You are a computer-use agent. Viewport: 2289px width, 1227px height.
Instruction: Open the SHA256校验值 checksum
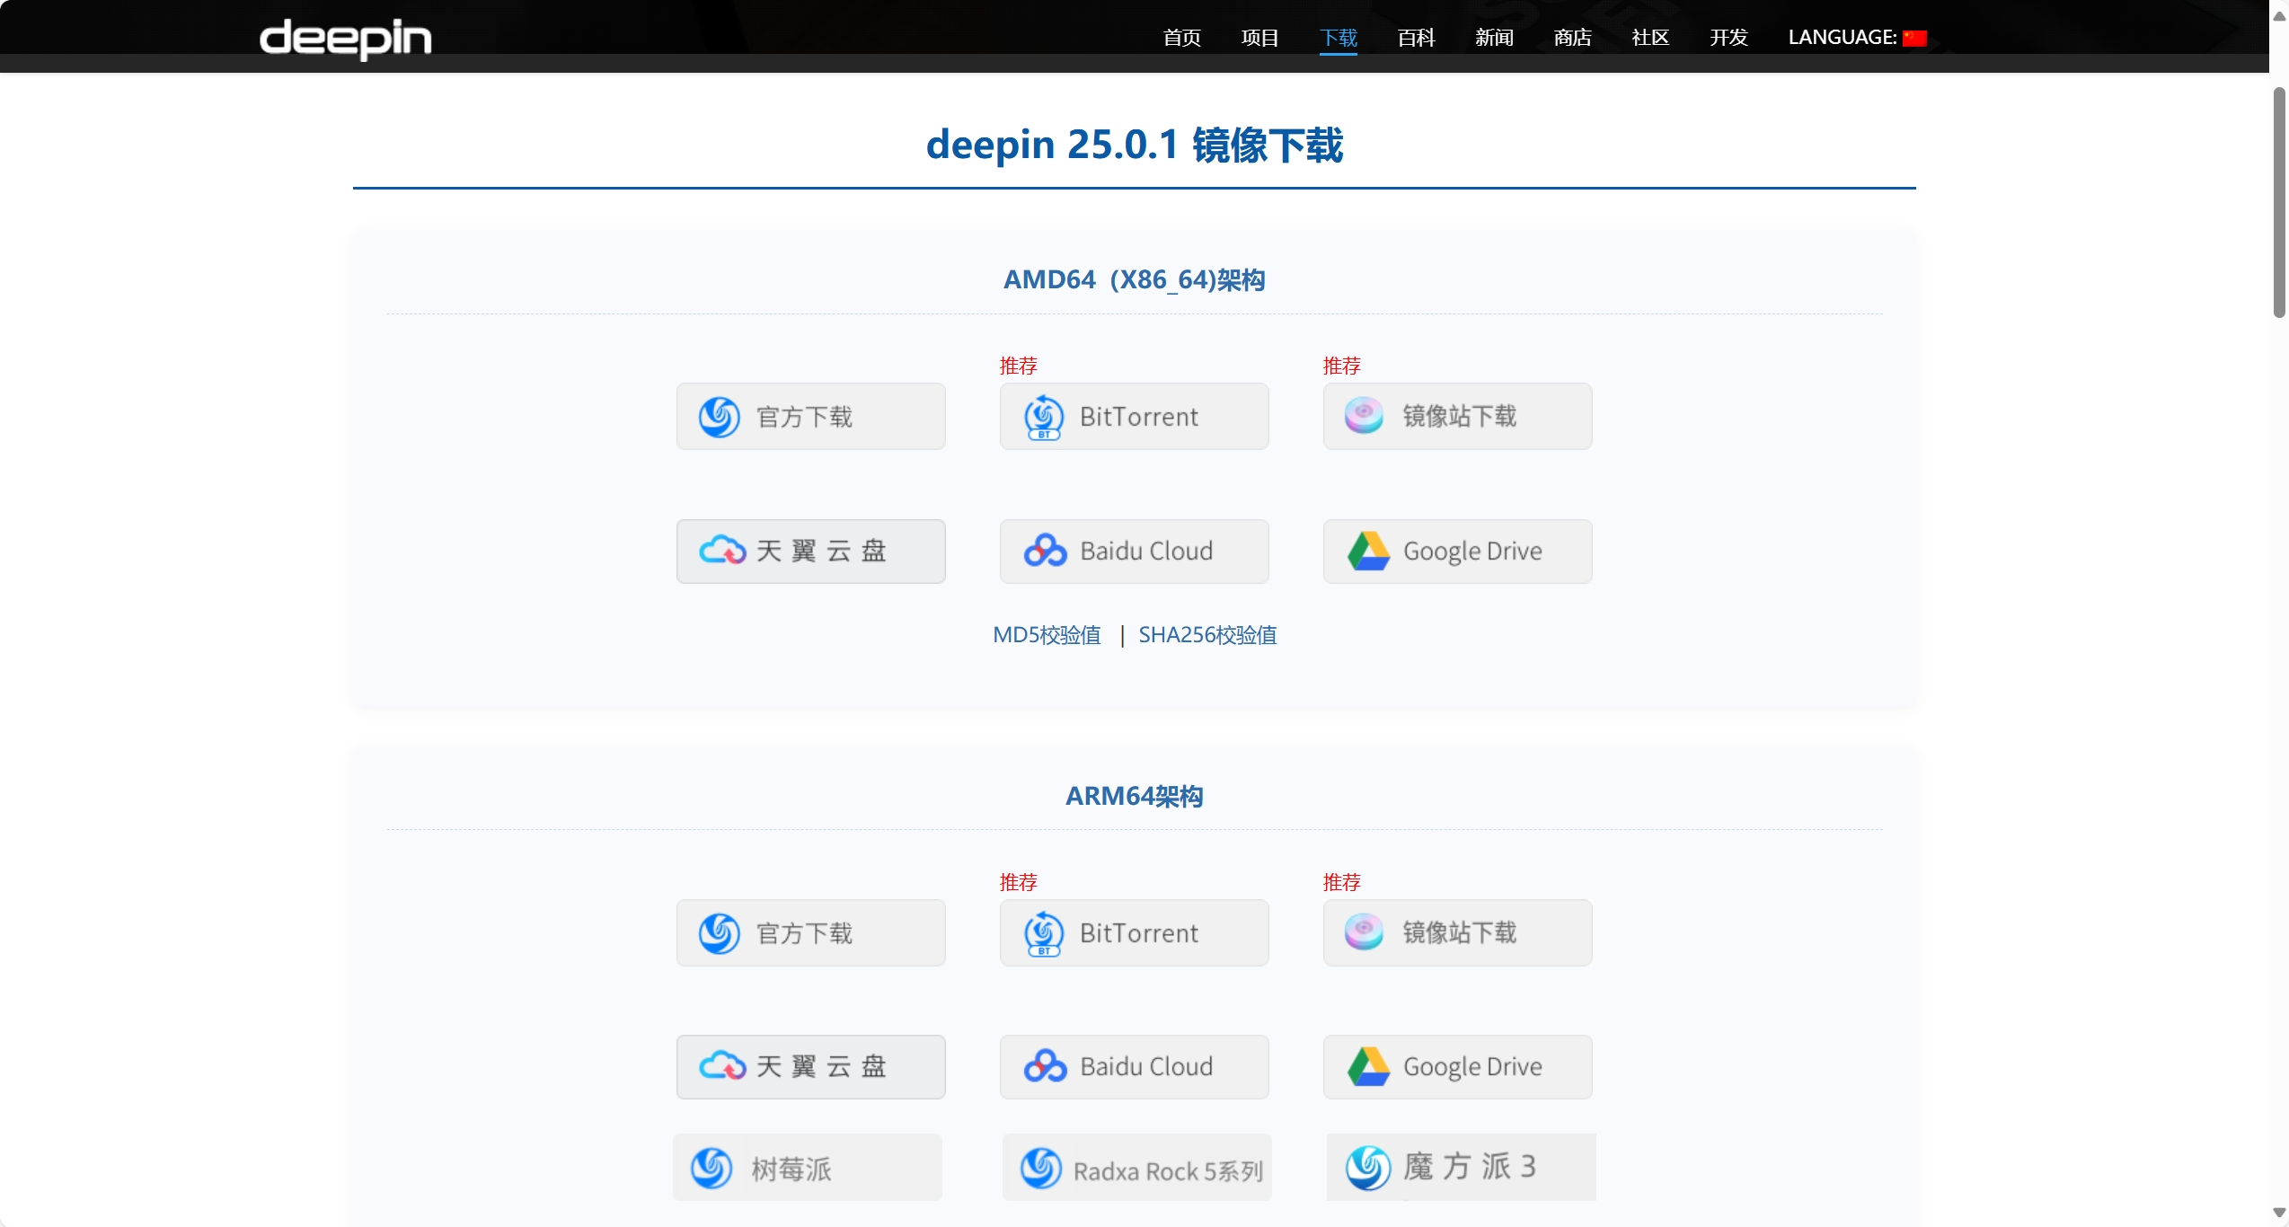point(1206,634)
